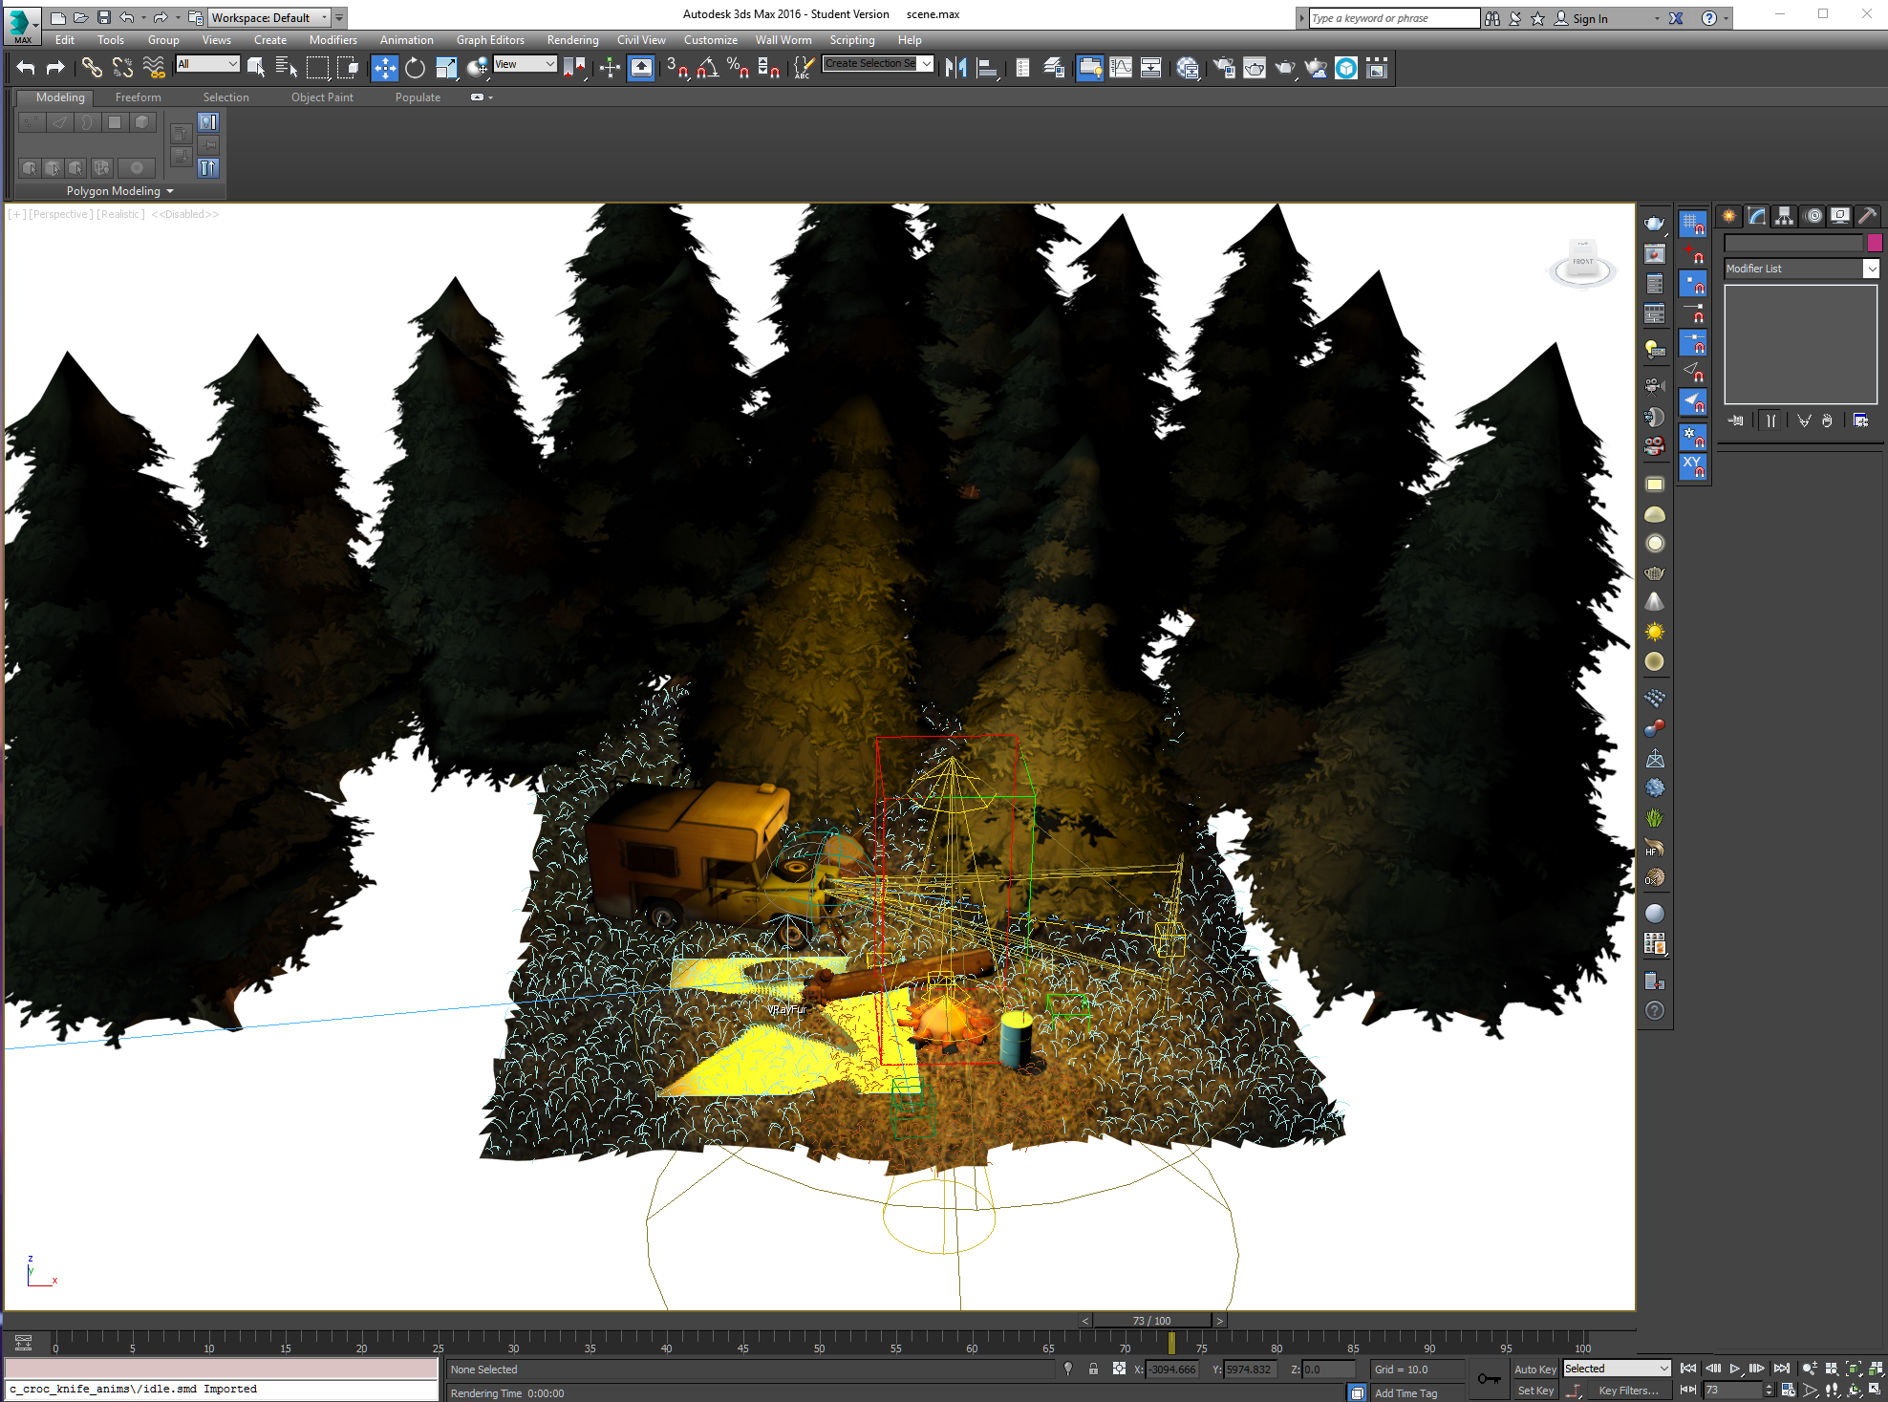This screenshot has height=1402, width=1888.
Task: Toggle Angle Snap button
Action: pyautogui.click(x=708, y=67)
